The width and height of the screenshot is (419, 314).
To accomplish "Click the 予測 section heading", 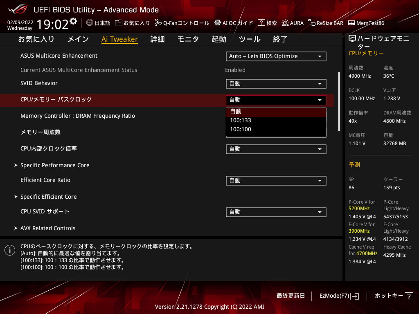I will point(354,165).
